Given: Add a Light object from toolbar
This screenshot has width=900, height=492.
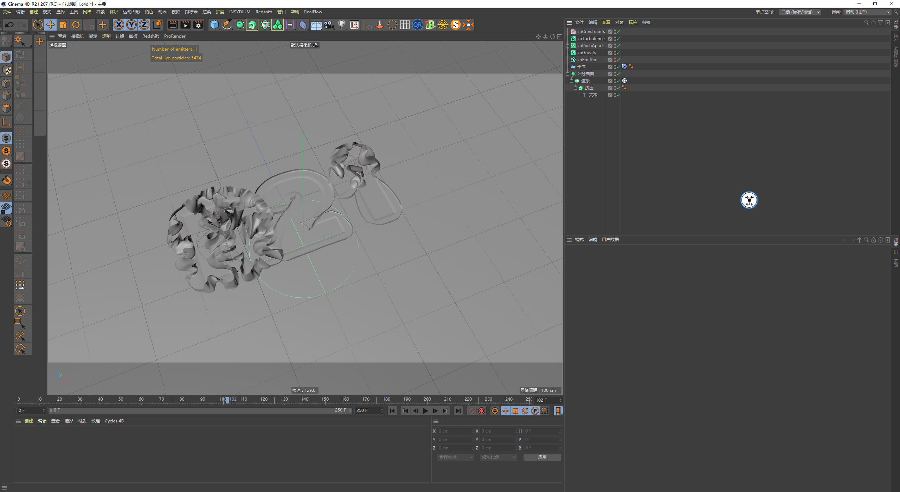Looking at the screenshot, I should [x=341, y=25].
